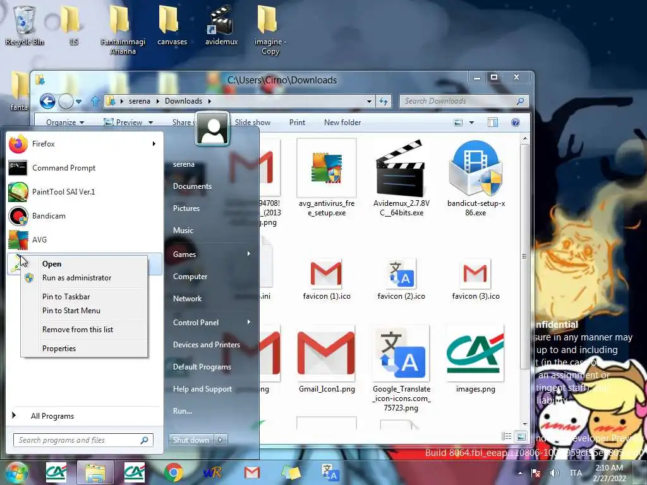Open PaintTool SAI Ver.1
This screenshot has height=485, width=647.
(x=85, y=192)
